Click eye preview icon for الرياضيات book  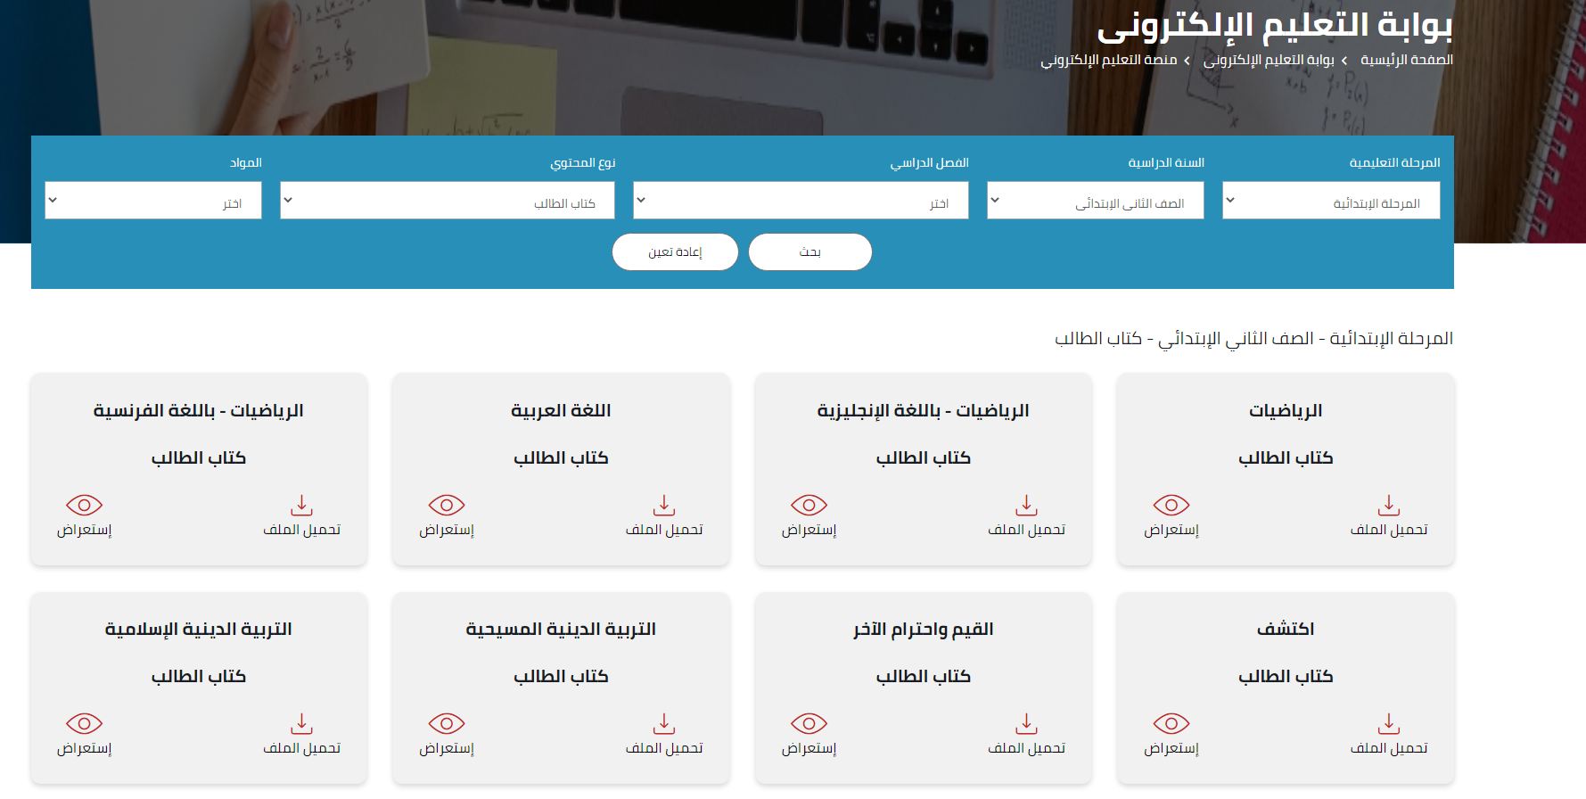coord(1171,506)
